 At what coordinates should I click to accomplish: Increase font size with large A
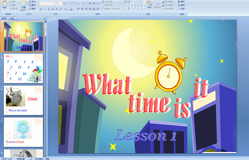coord(65,3)
